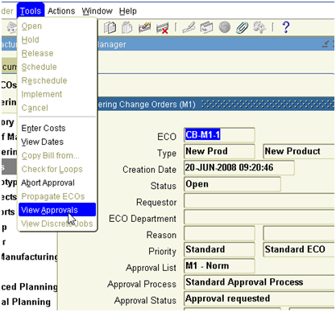Click the Change Orders (M1) window title bar
This screenshot has width=336, height=312.
(x=216, y=104)
